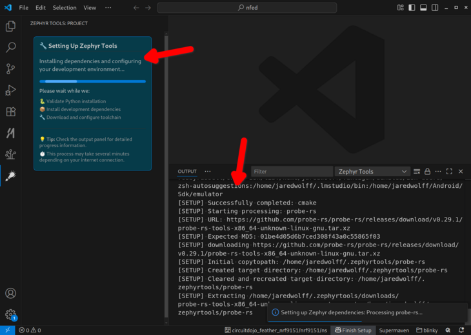Toggle output auto-scroll lock

point(427,172)
